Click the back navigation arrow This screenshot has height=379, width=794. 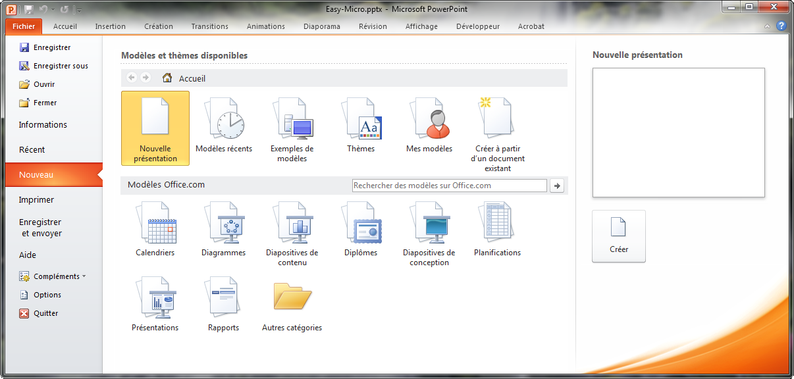[x=131, y=78]
